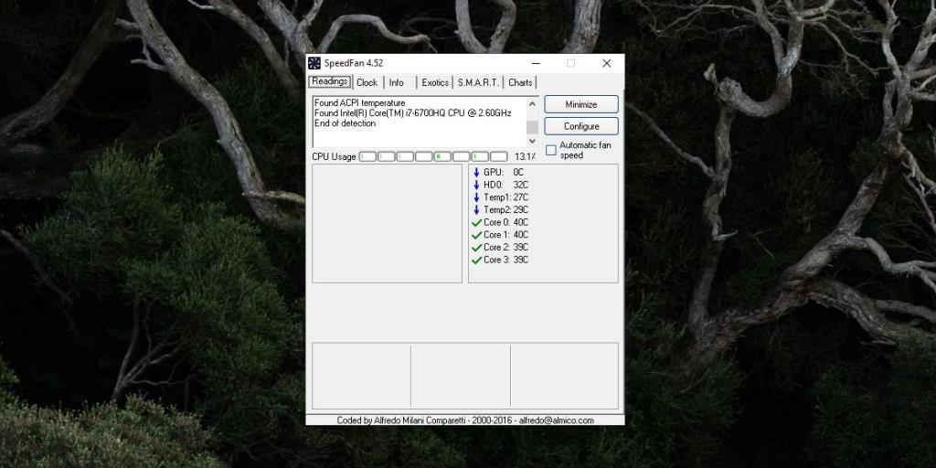Click the detection log scrollbar thumb
The width and height of the screenshot is (936, 468).
coord(532,127)
